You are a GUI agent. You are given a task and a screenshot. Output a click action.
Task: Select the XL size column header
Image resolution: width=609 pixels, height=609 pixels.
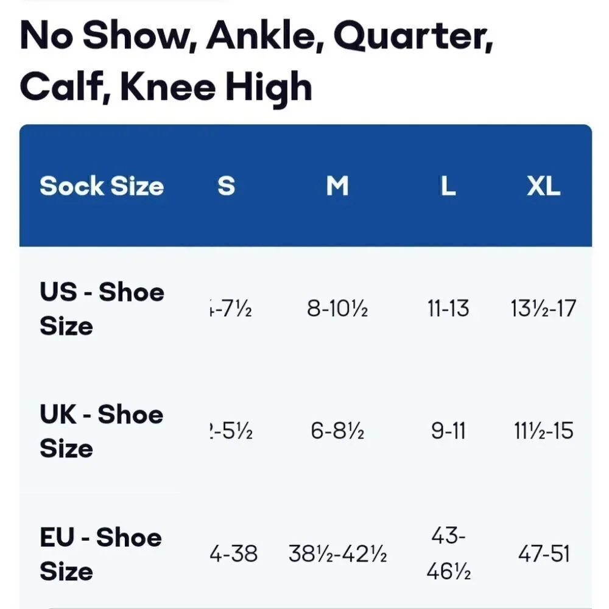543,186
